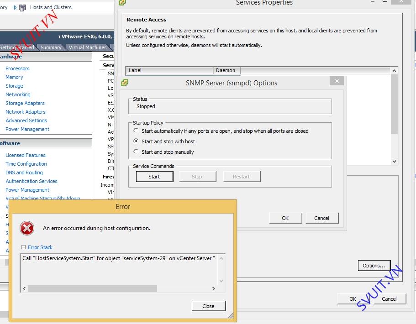Switch to the Summary tab
This screenshot has height=324, width=416.
click(51, 47)
